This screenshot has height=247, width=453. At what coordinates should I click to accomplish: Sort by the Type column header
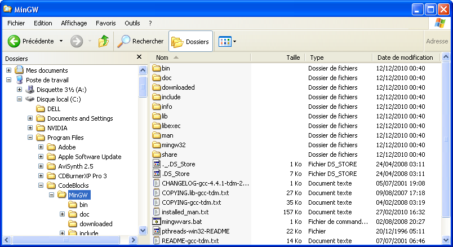click(339, 58)
